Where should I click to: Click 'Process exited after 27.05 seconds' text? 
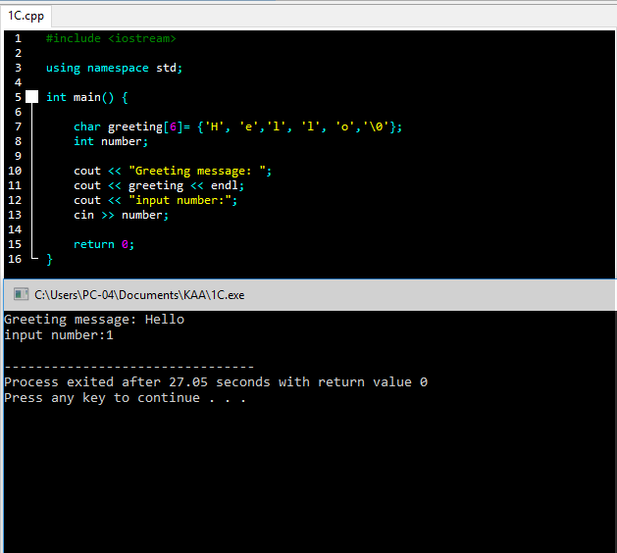137,382
